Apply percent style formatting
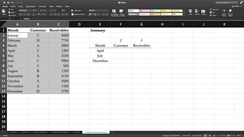Viewport: 244px width, 137px height. [x=95, y=14]
